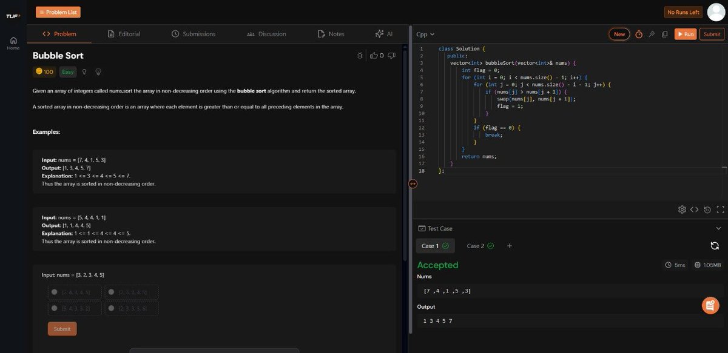728x353 pixels.
Task: Click the TUF logo
Action: (x=13, y=16)
